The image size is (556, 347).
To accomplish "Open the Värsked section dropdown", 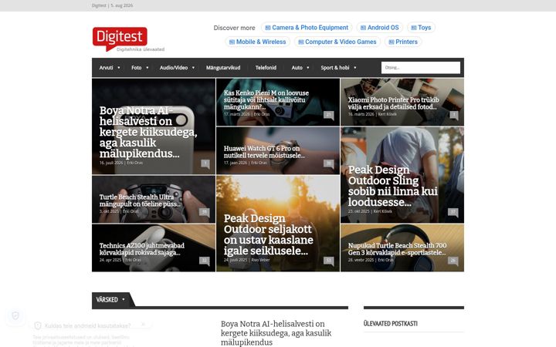I will click(x=124, y=299).
